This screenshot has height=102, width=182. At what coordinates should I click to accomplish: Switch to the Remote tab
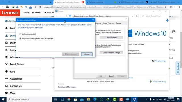point(118,23)
